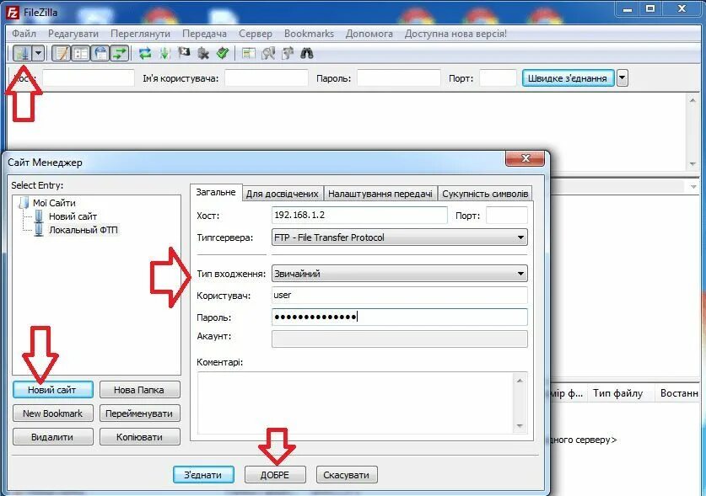Viewport: 706px width, 496px height.
Task: Click the Хост field in Site Manager
Action: tap(359, 215)
